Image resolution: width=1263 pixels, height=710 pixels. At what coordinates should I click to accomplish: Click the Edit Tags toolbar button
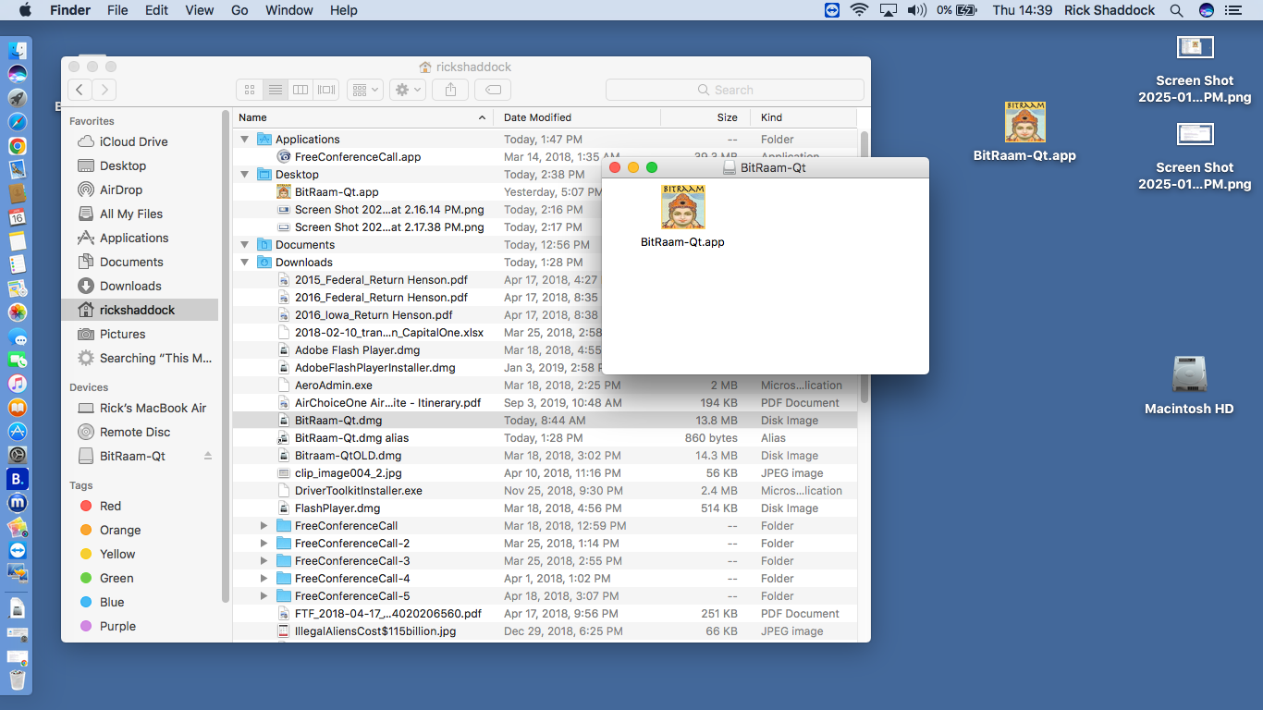pos(493,90)
